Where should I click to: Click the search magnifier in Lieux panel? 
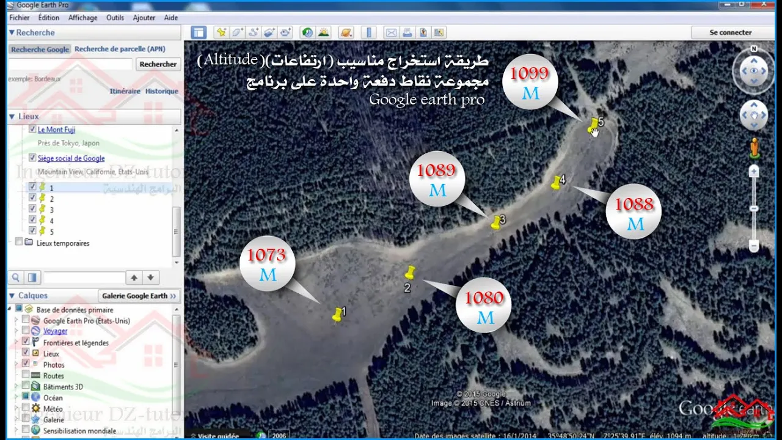(x=16, y=277)
